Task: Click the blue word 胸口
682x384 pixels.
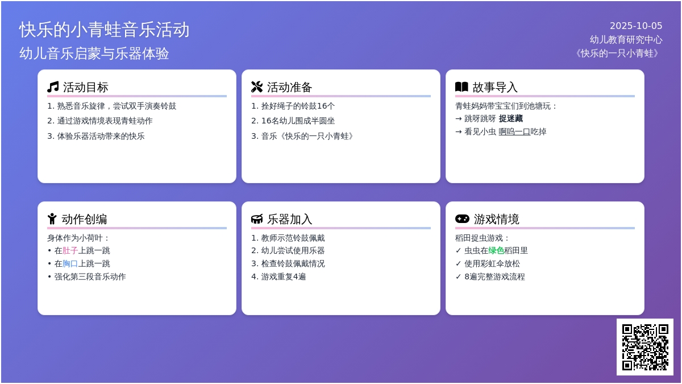Action: pyautogui.click(x=70, y=264)
